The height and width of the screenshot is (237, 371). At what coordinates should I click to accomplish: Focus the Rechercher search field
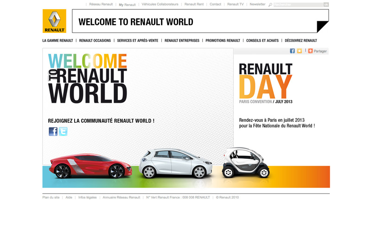(x=298, y=5)
